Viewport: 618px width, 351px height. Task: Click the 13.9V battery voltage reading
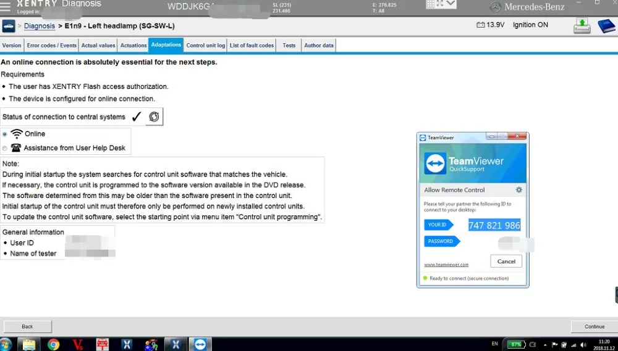[495, 25]
